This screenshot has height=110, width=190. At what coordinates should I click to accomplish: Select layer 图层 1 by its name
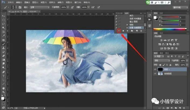(x=167, y=69)
